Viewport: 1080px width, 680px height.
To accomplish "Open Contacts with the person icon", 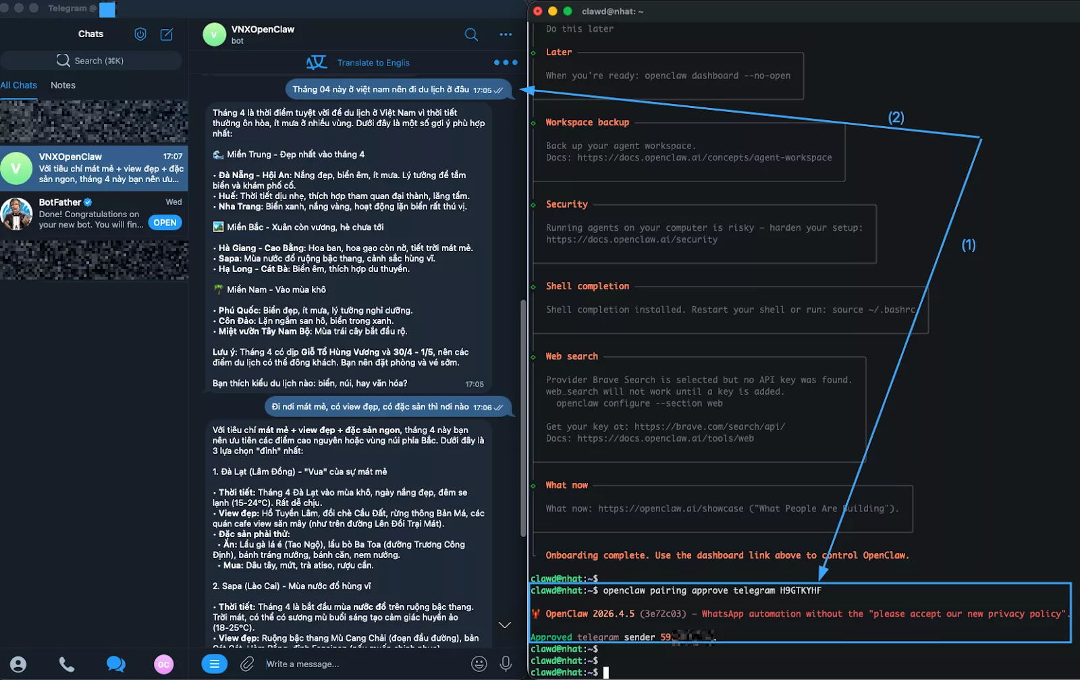I will point(17,664).
